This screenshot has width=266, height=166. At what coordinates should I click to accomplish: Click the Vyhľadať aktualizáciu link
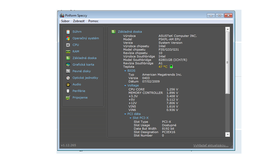pyautogui.click(x=211, y=145)
